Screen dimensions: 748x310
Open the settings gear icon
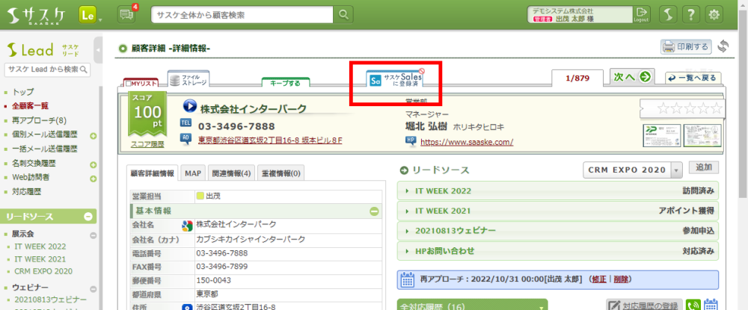[714, 14]
